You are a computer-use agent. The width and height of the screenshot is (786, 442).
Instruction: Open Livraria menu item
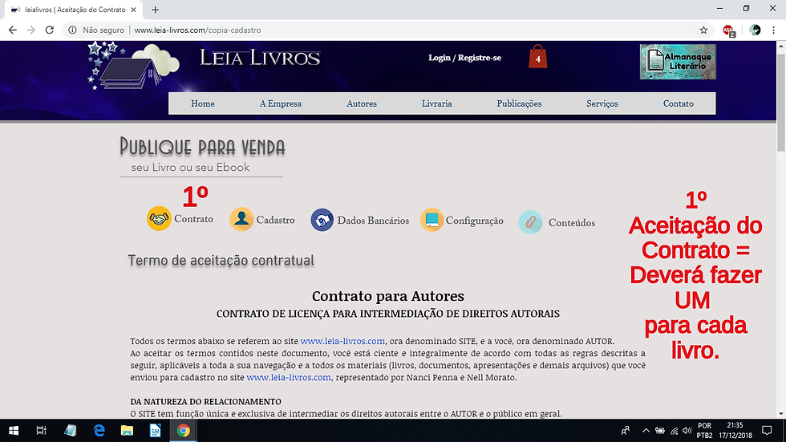click(x=436, y=103)
